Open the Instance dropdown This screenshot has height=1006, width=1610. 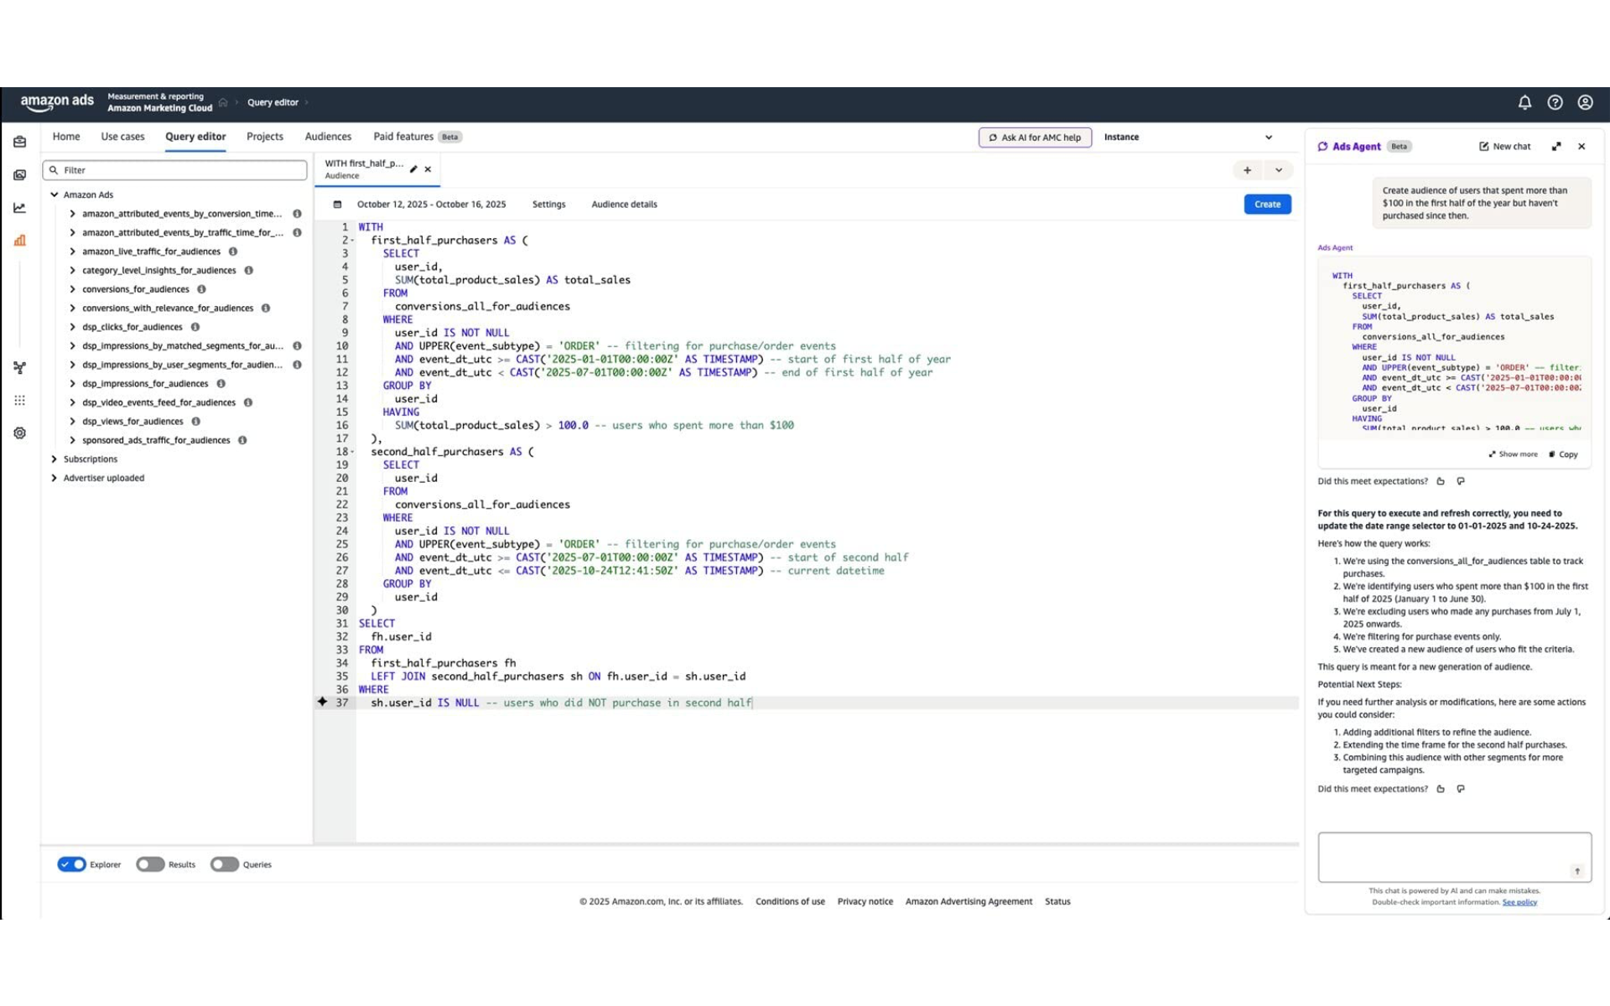click(1191, 137)
